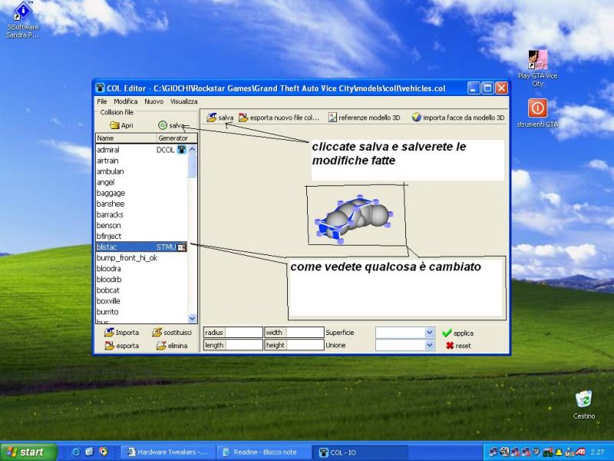Open a collision file with Apri
Viewport: 614px width, 461px height.
(x=114, y=125)
